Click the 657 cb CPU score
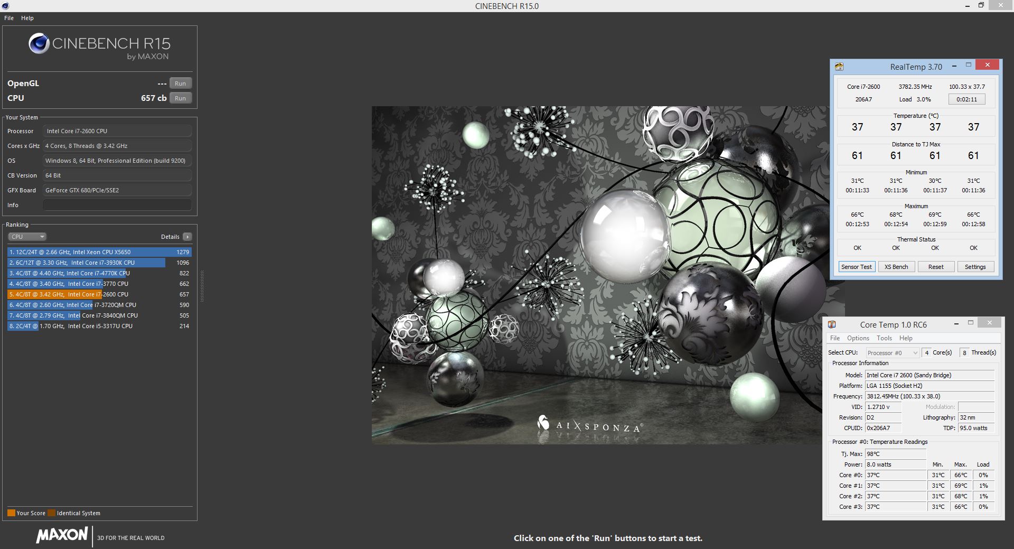The image size is (1014, 549). 154,98
